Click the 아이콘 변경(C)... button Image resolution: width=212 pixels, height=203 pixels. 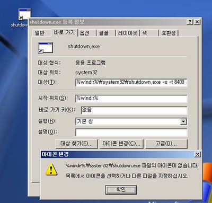pos(121,144)
